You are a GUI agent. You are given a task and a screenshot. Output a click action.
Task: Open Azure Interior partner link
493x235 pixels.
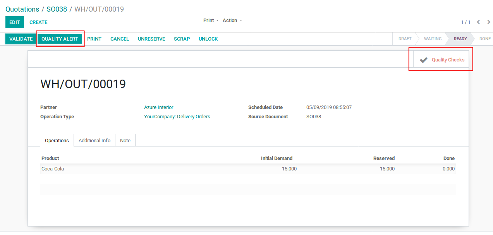click(159, 107)
